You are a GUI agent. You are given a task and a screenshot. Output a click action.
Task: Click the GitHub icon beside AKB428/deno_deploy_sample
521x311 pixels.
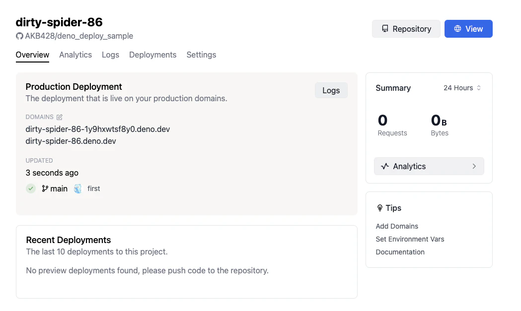(19, 36)
